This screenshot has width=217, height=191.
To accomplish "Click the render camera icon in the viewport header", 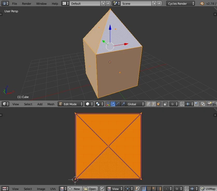I will pos(209,104).
